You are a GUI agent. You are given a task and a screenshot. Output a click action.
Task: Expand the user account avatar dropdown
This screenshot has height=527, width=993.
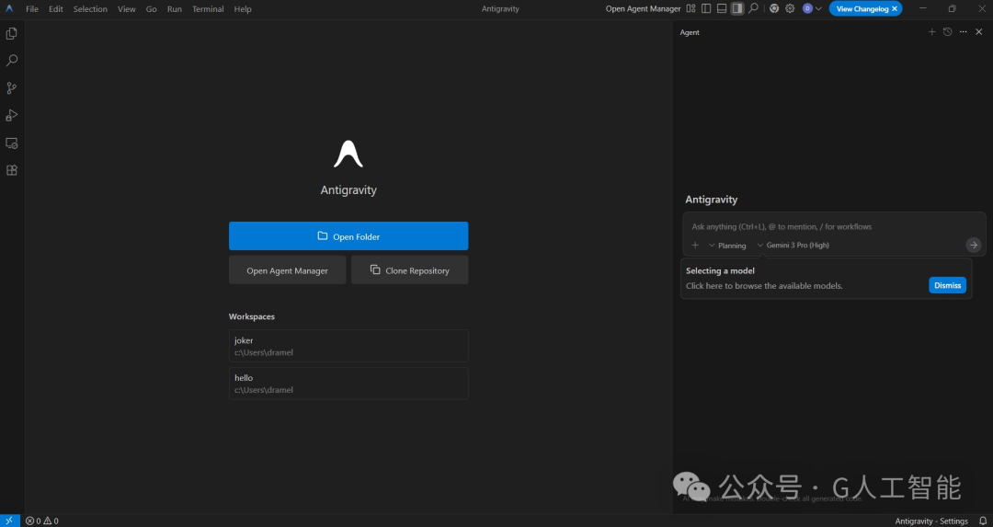tap(812, 9)
